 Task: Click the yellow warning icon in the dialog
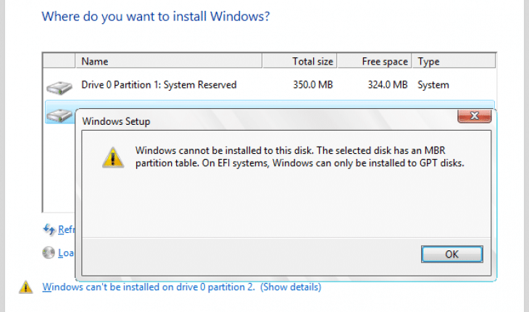click(111, 157)
